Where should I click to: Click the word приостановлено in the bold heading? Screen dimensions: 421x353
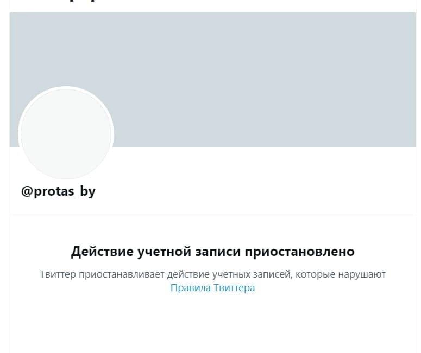click(300, 252)
